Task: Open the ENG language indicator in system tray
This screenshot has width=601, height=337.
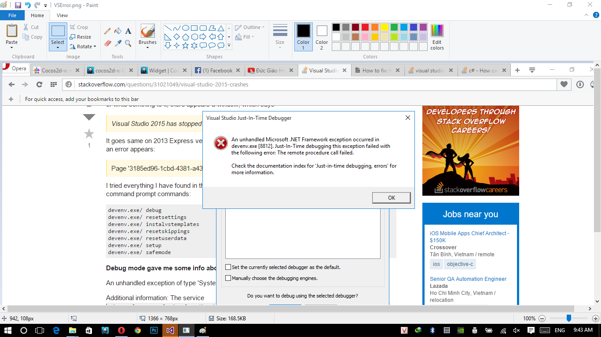Action: click(x=560, y=330)
